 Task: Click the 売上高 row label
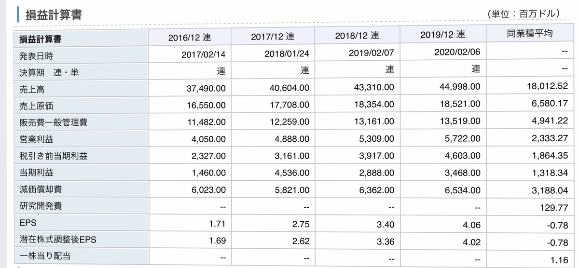[32, 89]
